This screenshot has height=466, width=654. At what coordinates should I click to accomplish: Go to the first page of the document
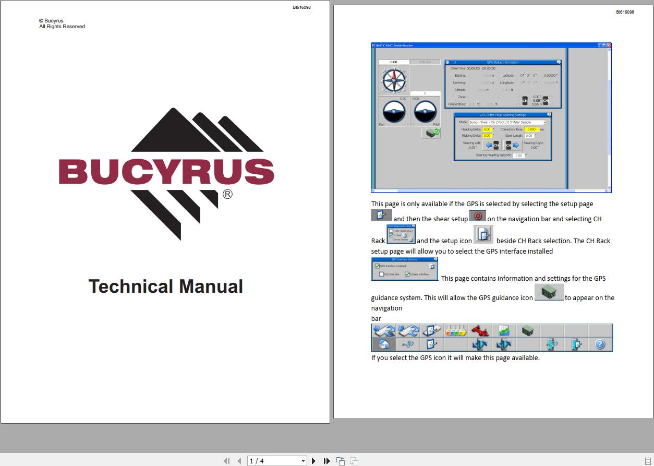point(226,461)
